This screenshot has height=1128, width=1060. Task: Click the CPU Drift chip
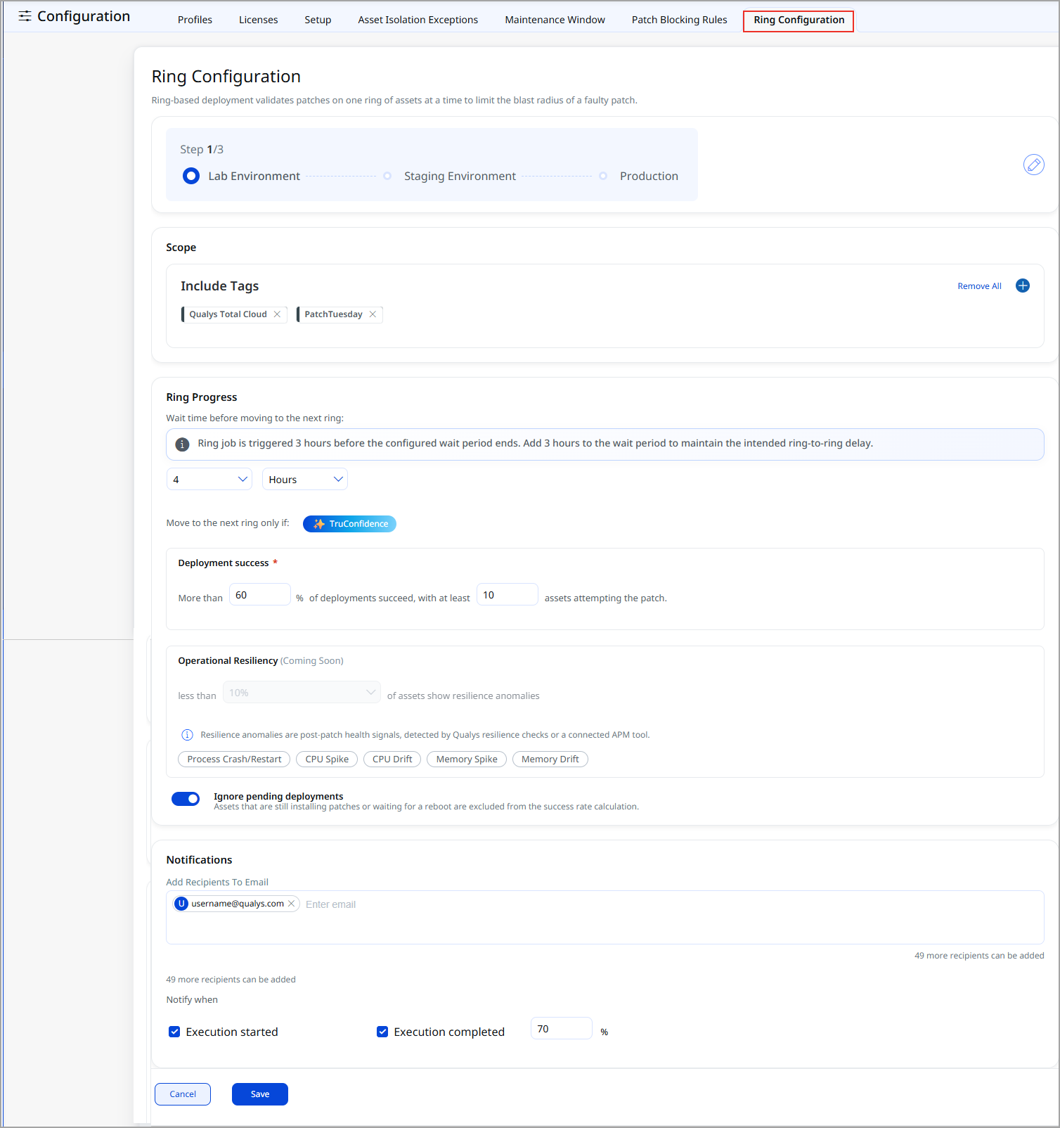(392, 760)
